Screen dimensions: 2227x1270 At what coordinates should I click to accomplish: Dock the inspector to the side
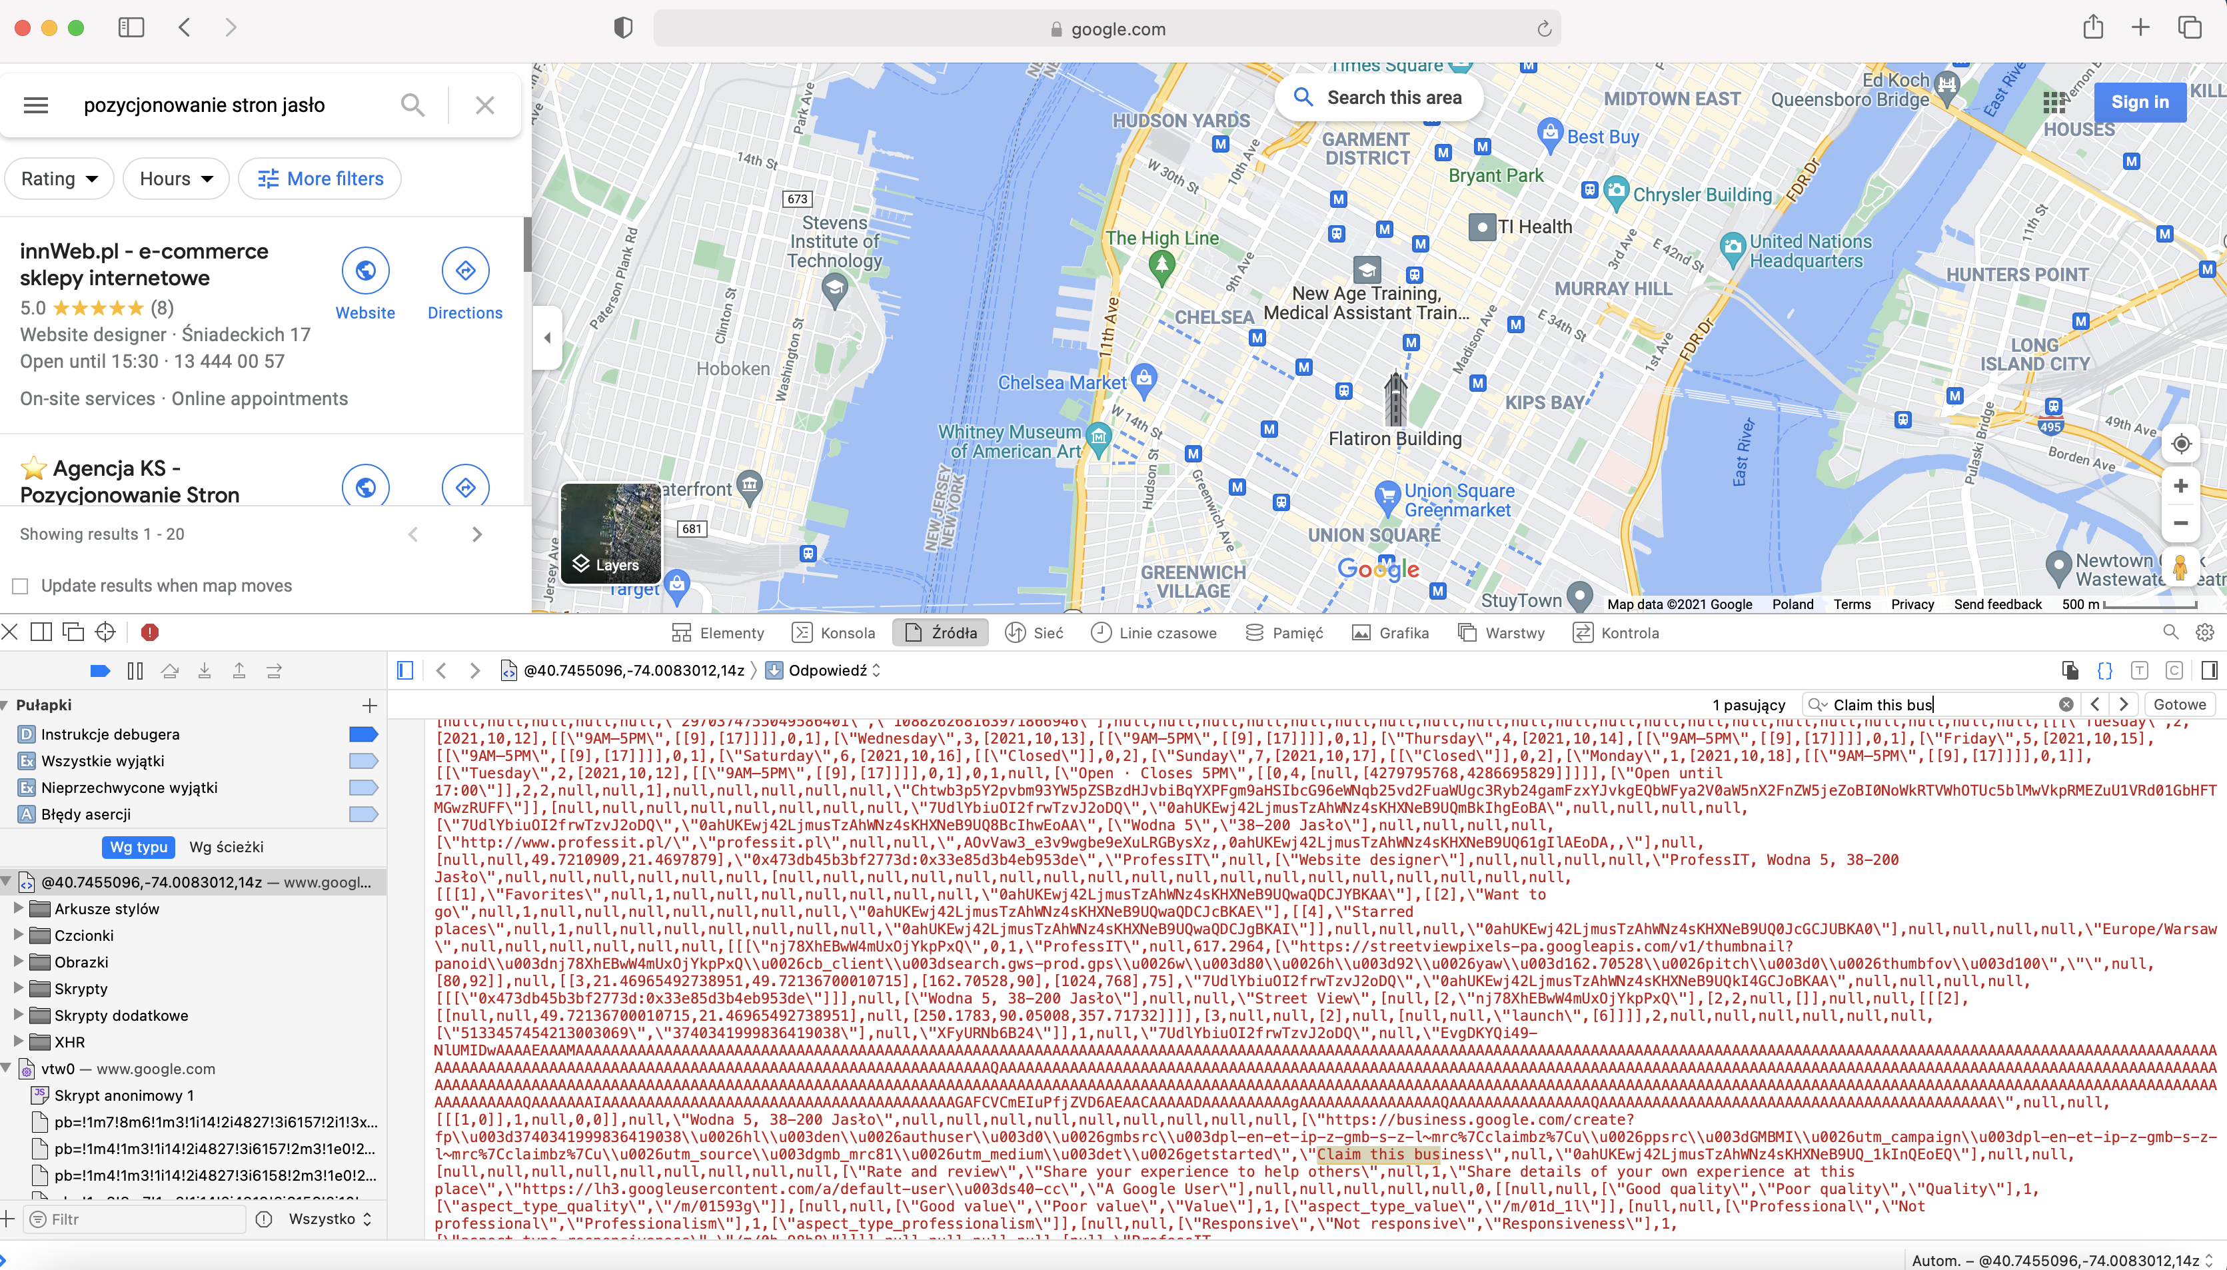pos(41,632)
